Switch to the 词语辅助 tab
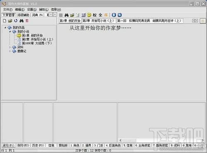This screenshot has width=207, height=153. (23, 15)
